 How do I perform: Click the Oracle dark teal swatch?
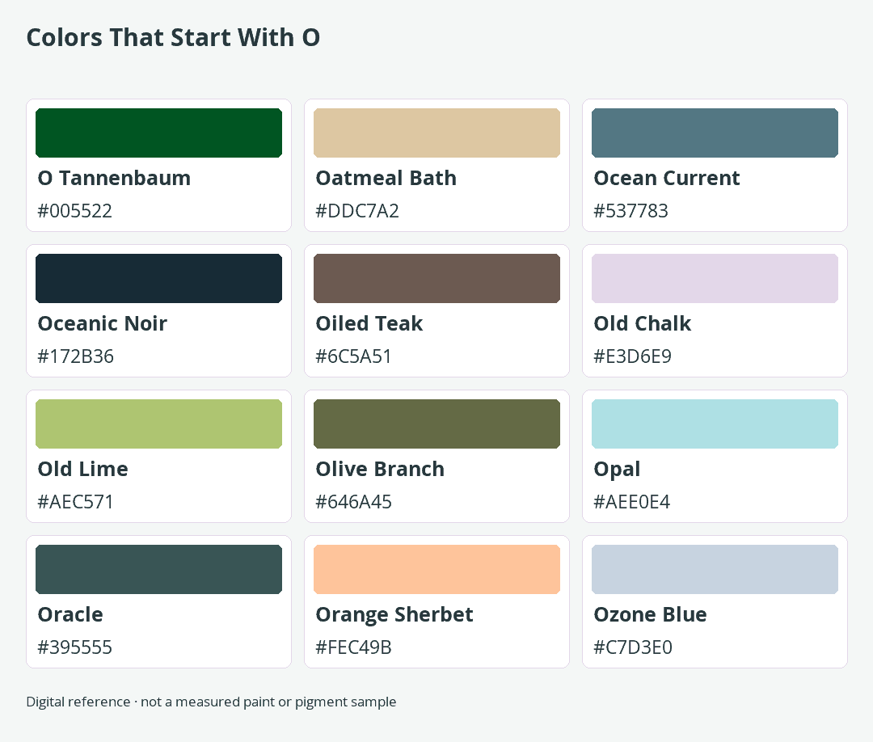coord(158,570)
